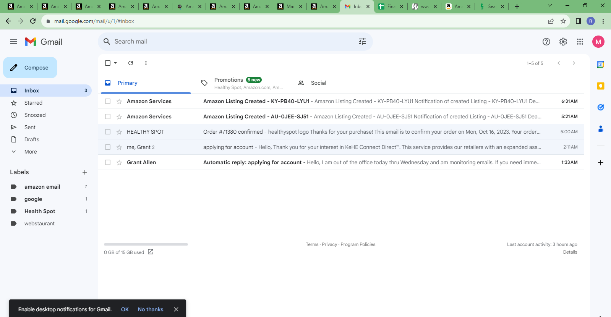Create a new label

(x=85, y=172)
